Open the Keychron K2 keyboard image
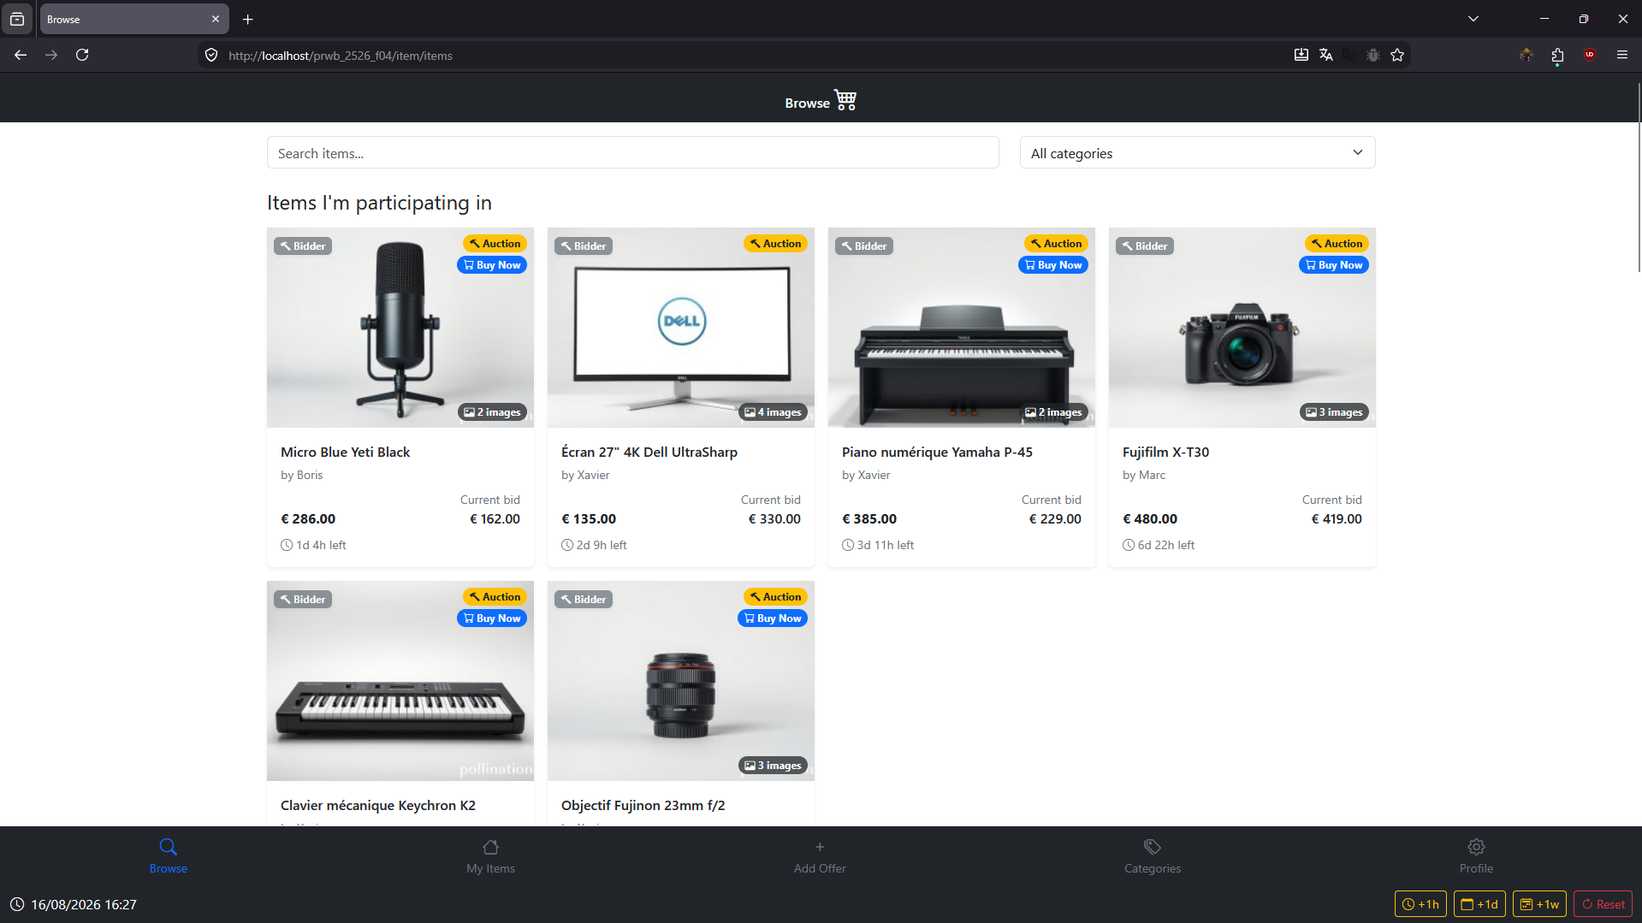Screen dimensions: 1642x923 (400, 681)
